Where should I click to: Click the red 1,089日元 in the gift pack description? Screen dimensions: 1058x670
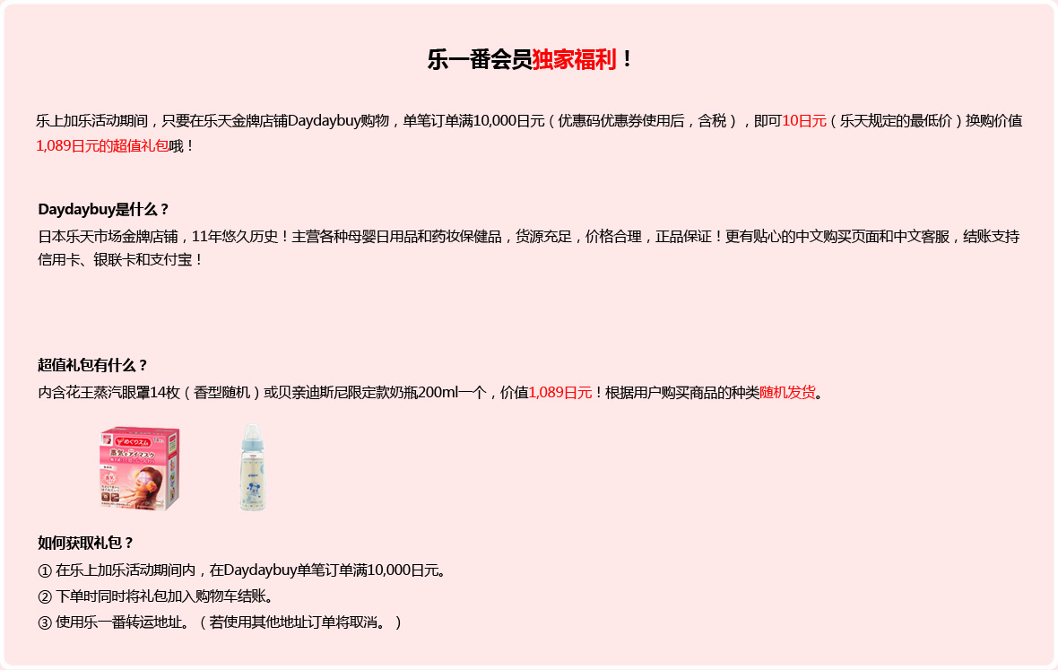[x=560, y=392]
